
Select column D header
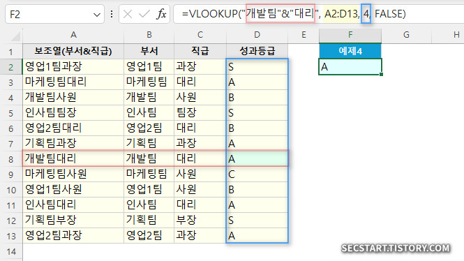tap(257, 36)
